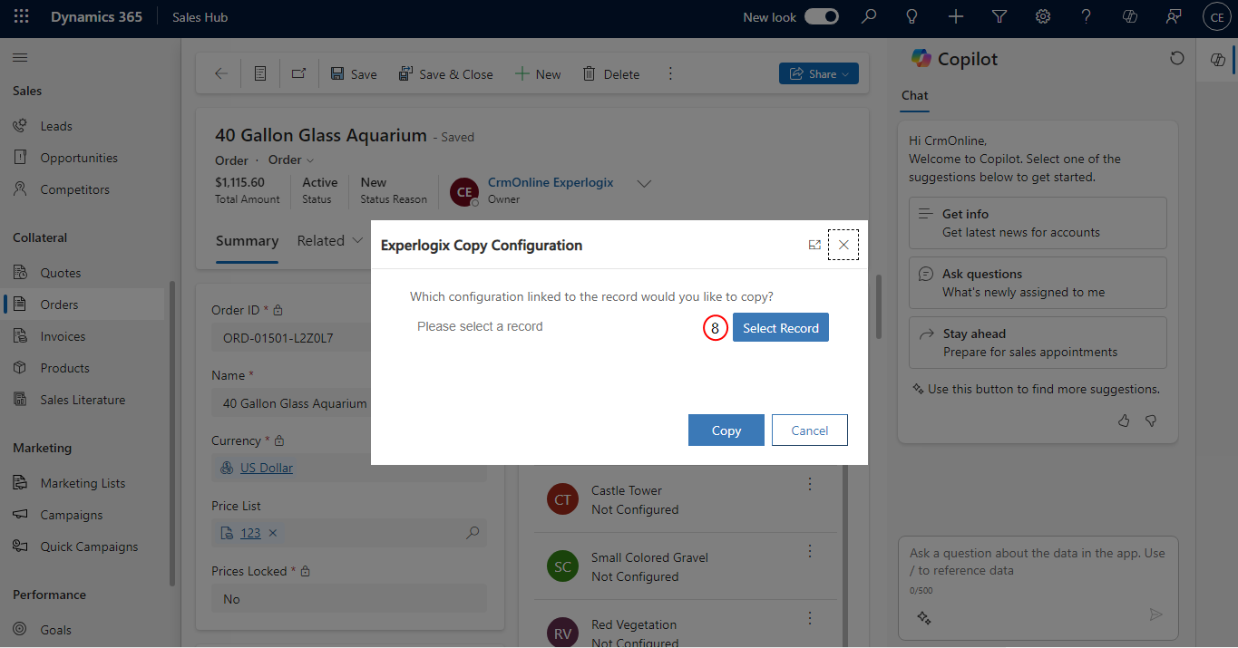Pop out the Copy Configuration dialog
The width and height of the screenshot is (1238, 648).
click(x=814, y=245)
